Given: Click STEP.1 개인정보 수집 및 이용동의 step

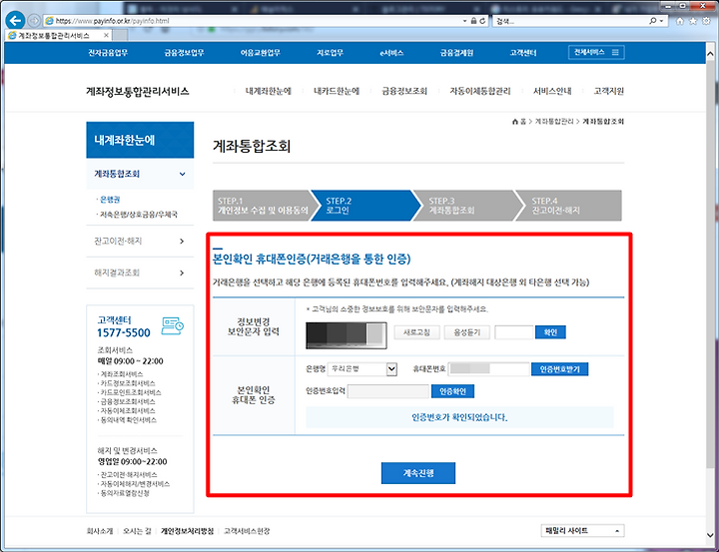Looking at the screenshot, I should coord(263,206).
